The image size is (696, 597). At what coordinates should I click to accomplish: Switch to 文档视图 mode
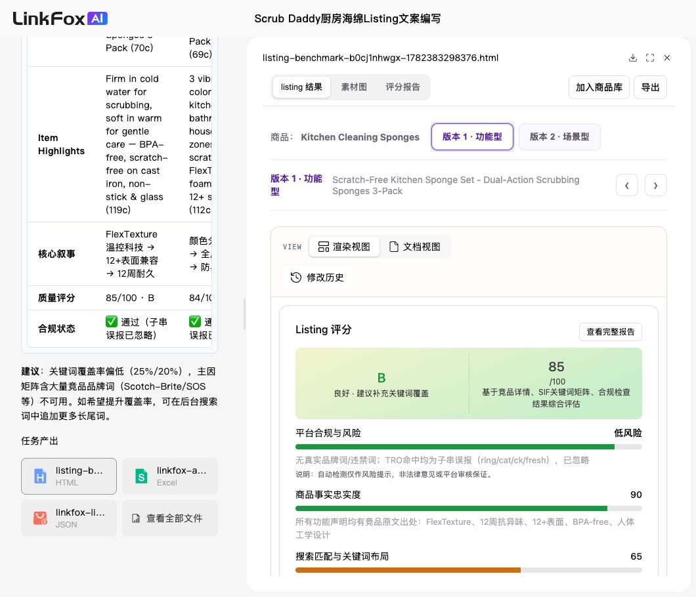[x=414, y=247]
